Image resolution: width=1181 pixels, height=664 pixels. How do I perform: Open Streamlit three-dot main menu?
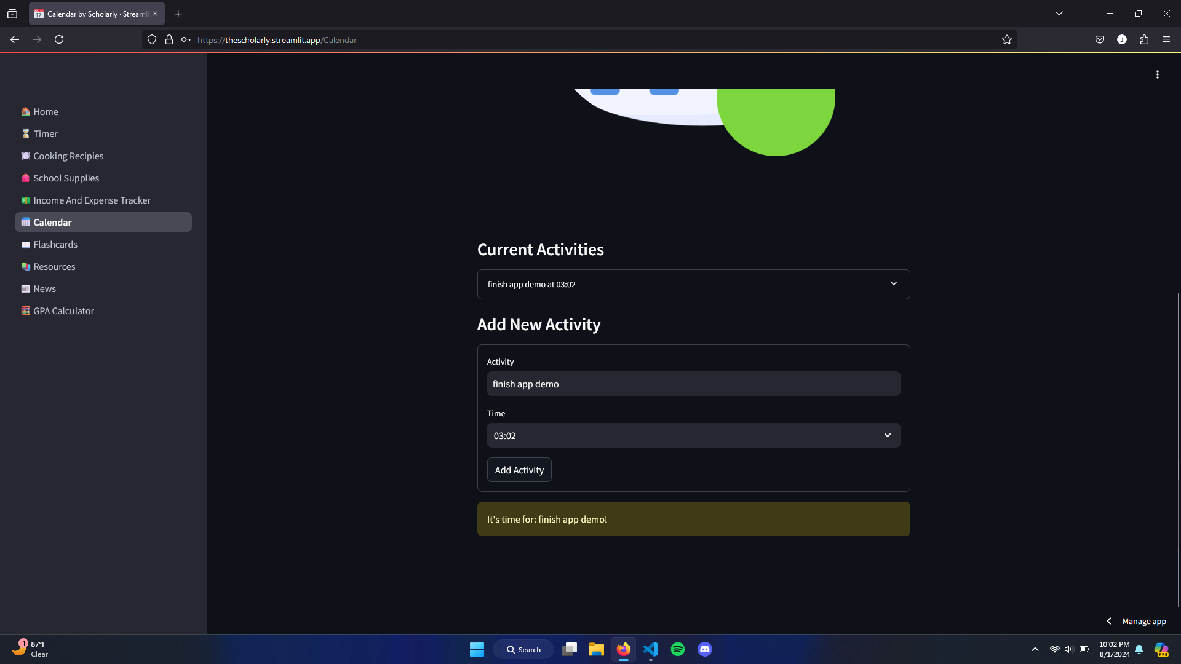click(1157, 74)
